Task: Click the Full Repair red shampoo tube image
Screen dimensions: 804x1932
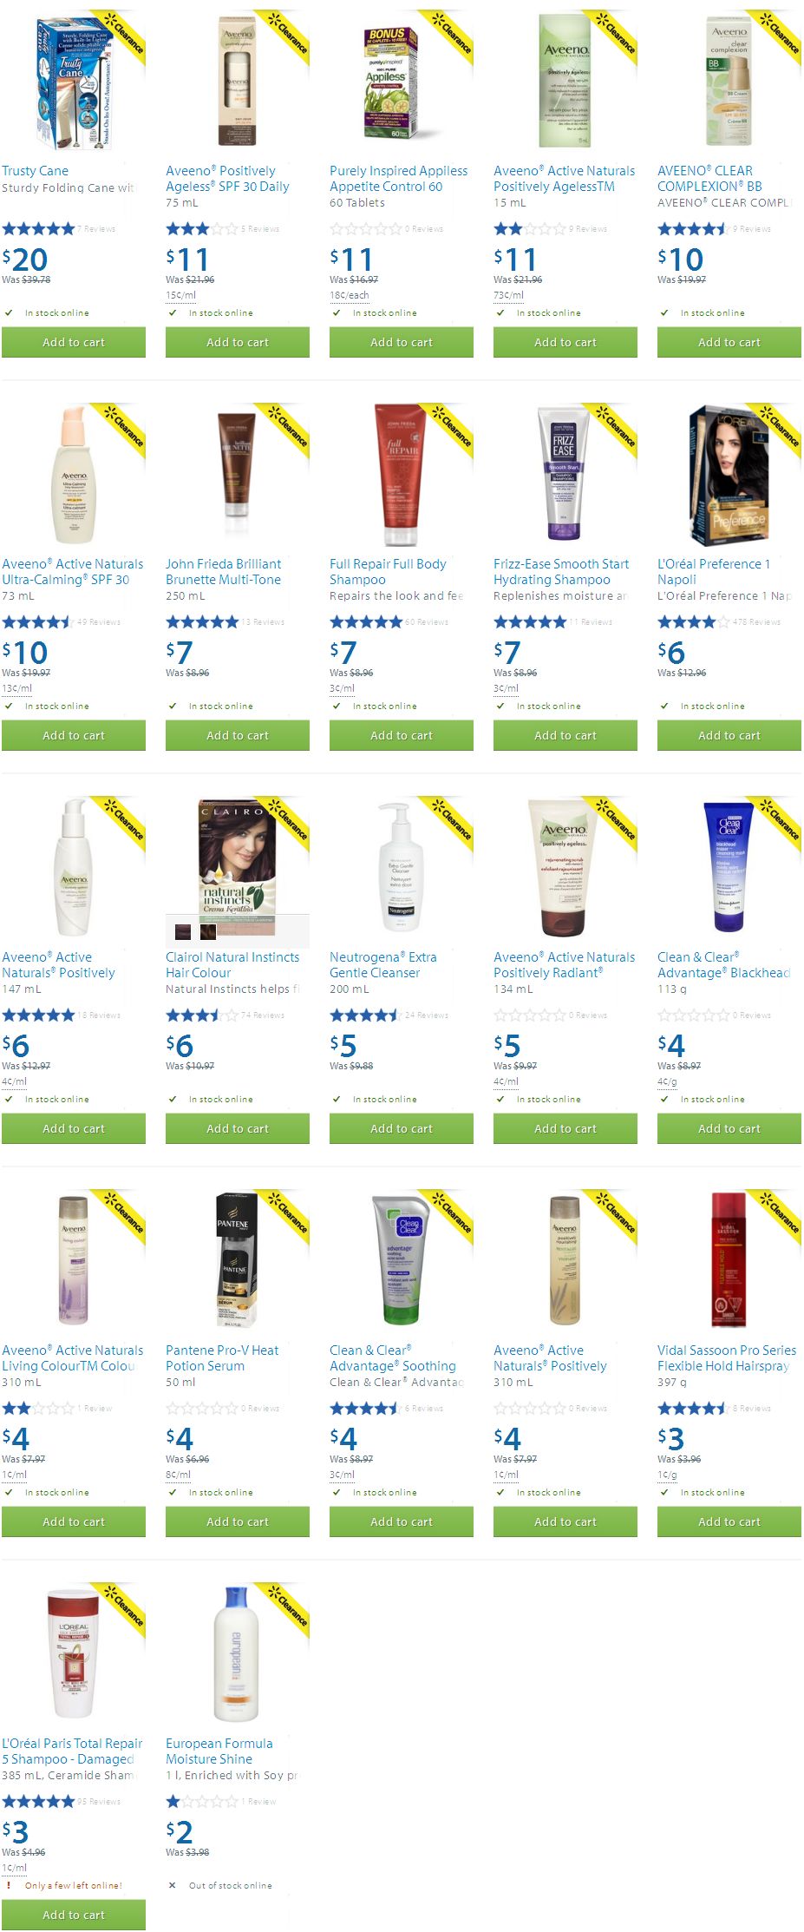Action: click(x=401, y=474)
